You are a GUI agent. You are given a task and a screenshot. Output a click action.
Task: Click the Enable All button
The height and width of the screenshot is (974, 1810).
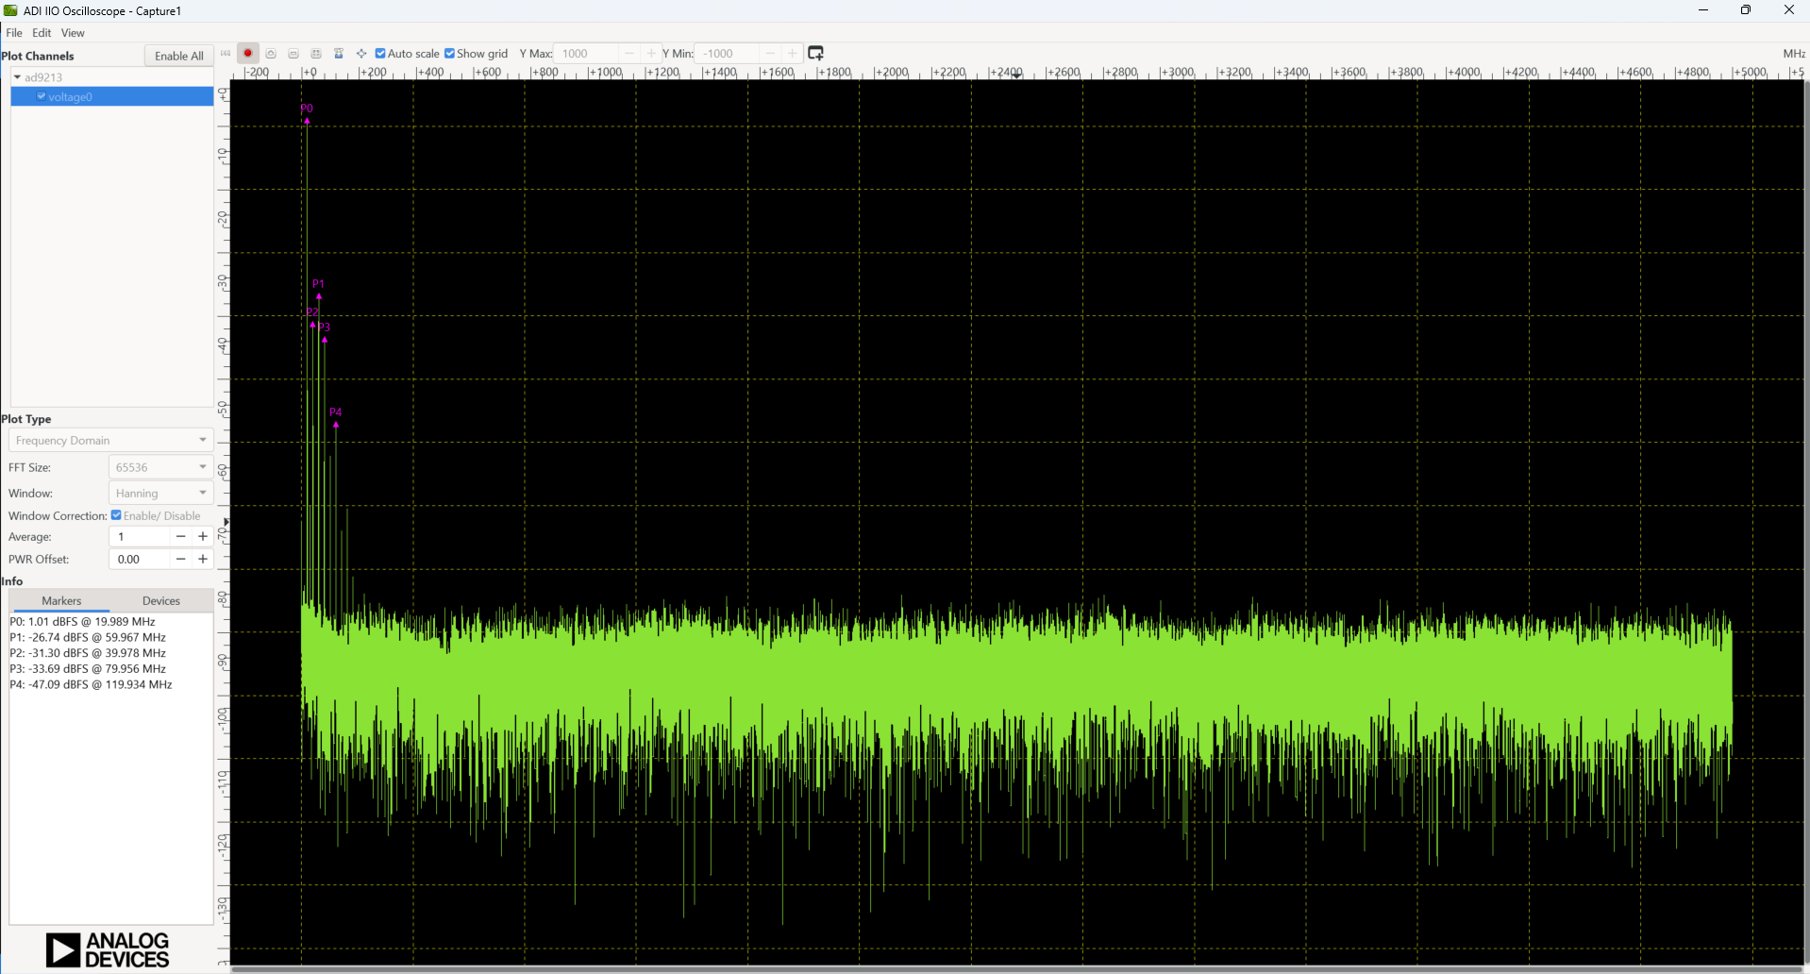[x=178, y=55]
